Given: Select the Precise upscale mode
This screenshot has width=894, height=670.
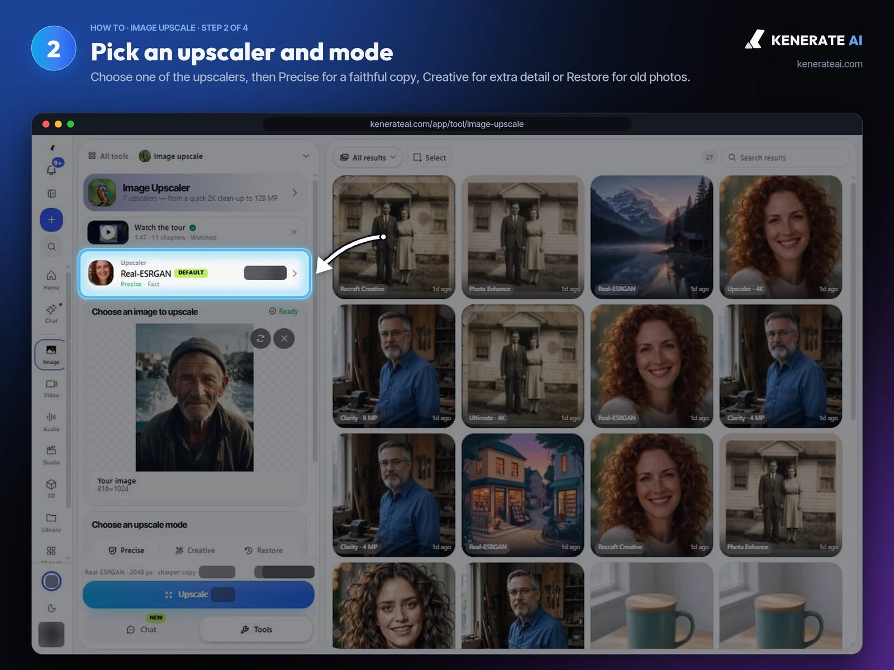Looking at the screenshot, I should point(126,550).
